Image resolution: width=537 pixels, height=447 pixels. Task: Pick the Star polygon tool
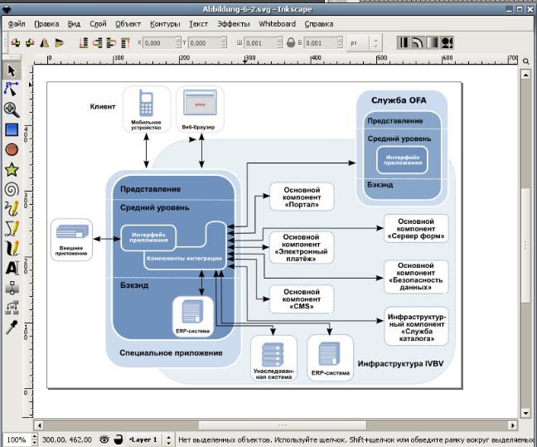(x=12, y=170)
